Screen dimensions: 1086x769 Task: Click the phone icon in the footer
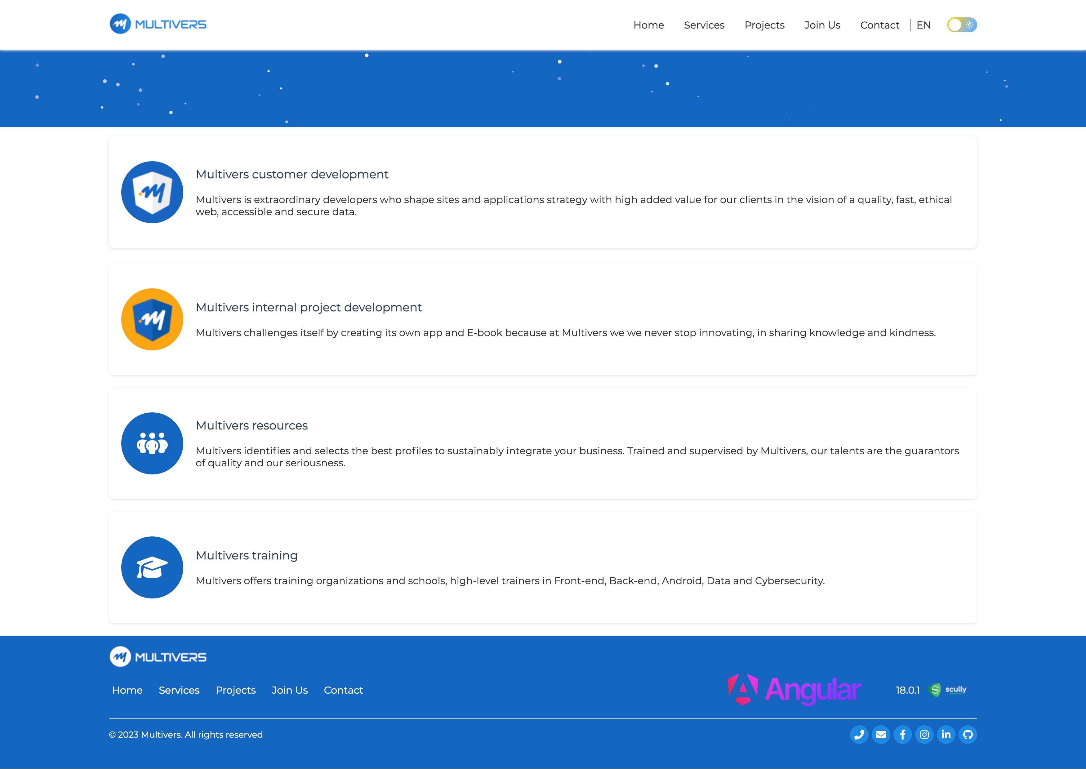point(859,735)
